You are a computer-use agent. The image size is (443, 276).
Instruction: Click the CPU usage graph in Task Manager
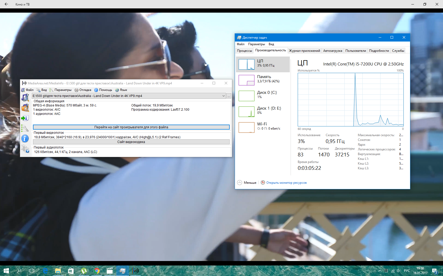[351, 100]
